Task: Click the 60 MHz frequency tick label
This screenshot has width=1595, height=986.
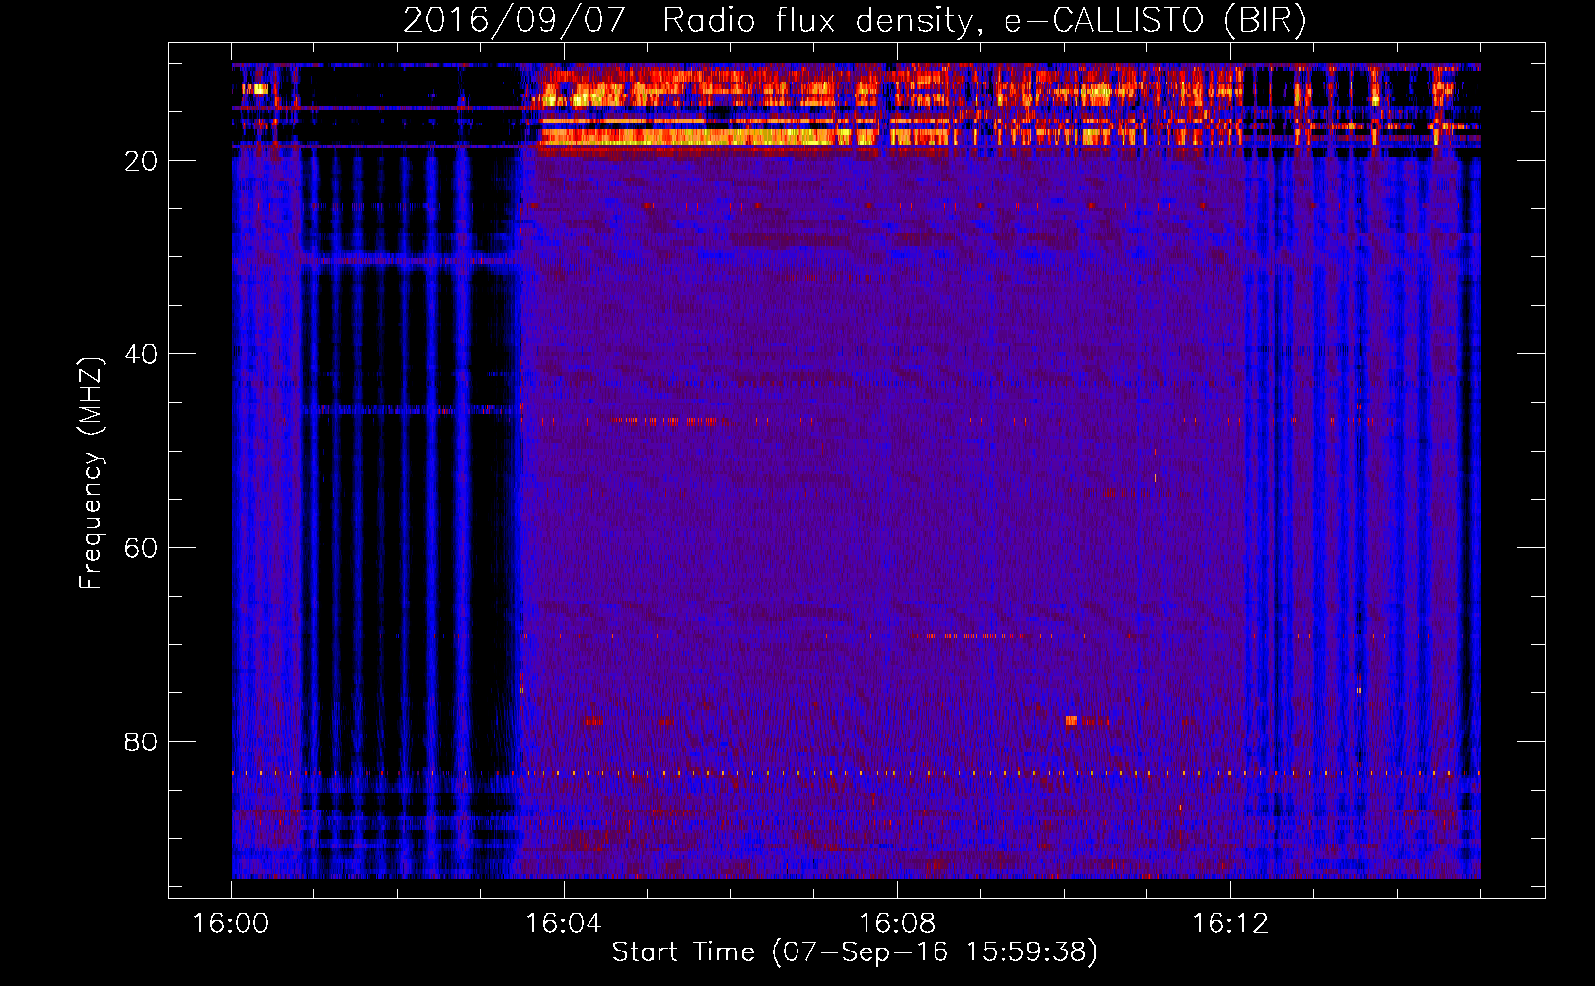Action: 141,549
